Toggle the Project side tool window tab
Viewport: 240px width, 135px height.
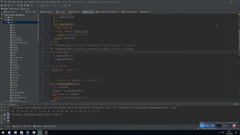(x=1, y=15)
